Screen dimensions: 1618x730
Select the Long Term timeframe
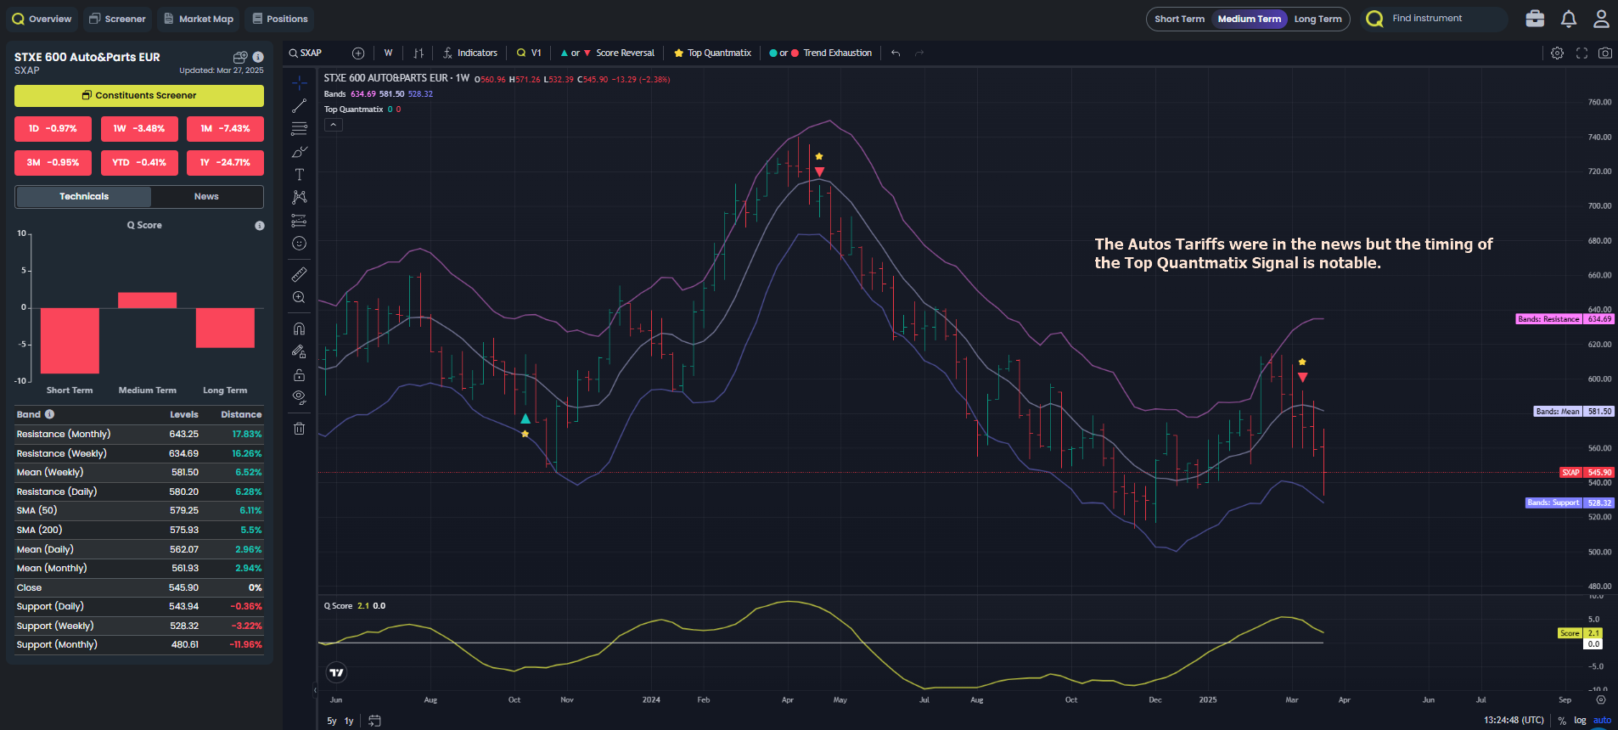1317,19
